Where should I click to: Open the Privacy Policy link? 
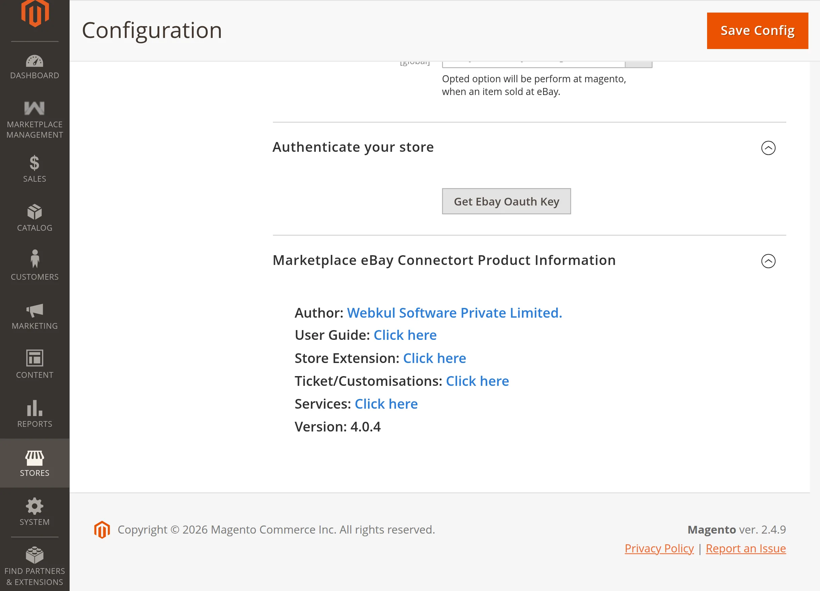tap(659, 548)
